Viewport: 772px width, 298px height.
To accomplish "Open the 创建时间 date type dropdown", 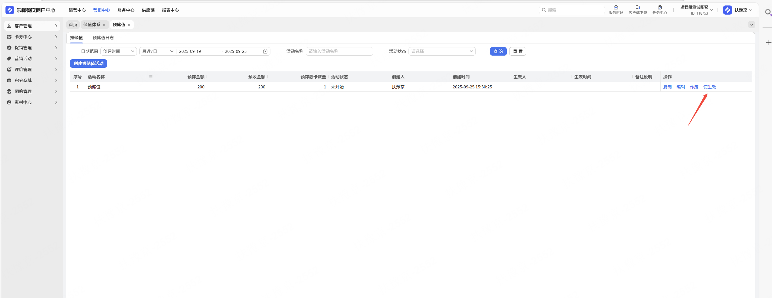I will pyautogui.click(x=119, y=51).
